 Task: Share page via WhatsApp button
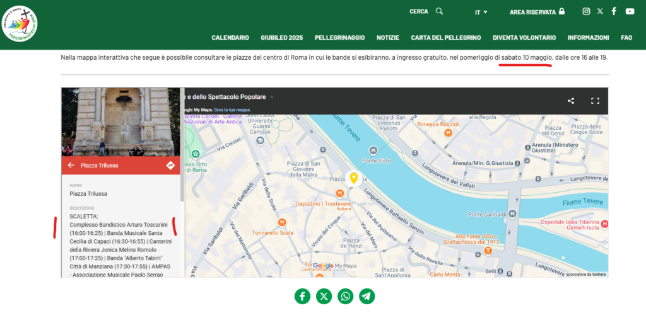[x=345, y=296]
